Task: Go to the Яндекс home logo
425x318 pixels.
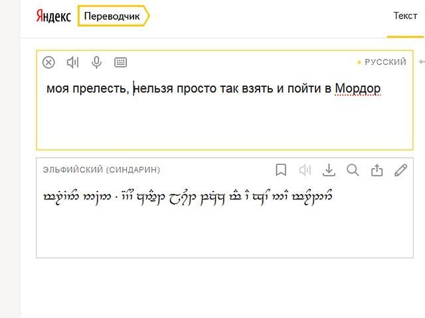Action: coord(53,17)
